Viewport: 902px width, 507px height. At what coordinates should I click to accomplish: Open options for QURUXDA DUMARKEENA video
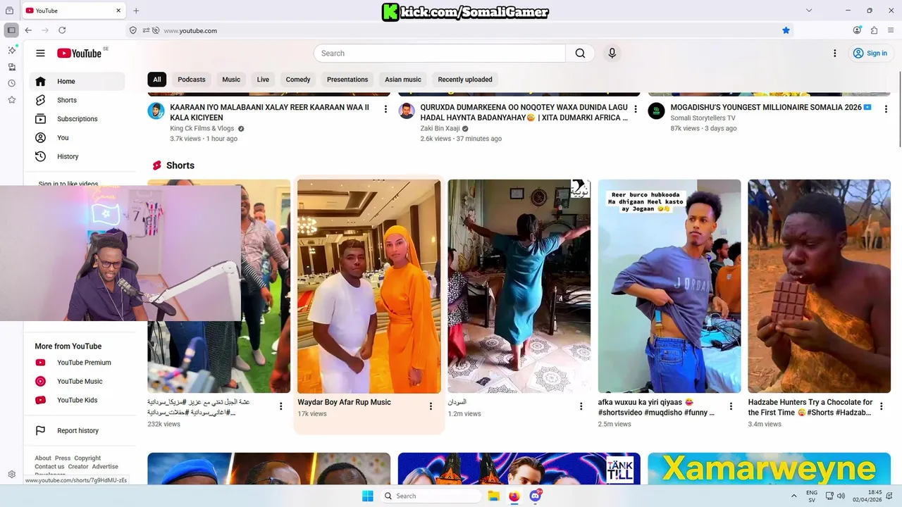(636, 109)
